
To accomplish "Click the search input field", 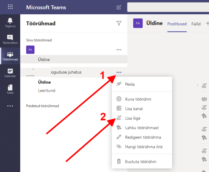I will (167, 7).
